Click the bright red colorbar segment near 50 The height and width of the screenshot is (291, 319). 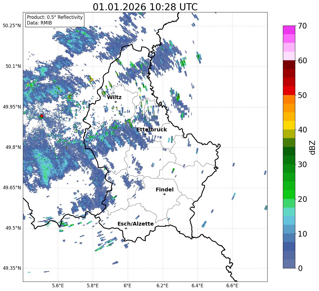point(289,91)
